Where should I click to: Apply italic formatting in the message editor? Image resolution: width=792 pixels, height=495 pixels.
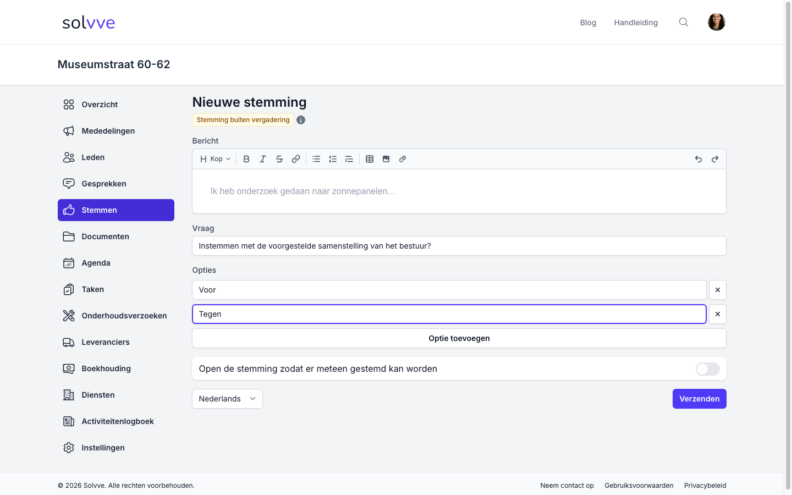pos(263,159)
